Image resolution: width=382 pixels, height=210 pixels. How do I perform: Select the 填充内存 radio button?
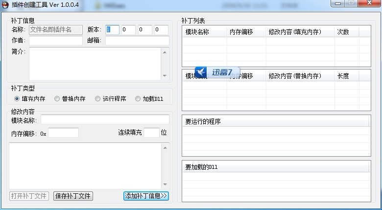(17, 99)
